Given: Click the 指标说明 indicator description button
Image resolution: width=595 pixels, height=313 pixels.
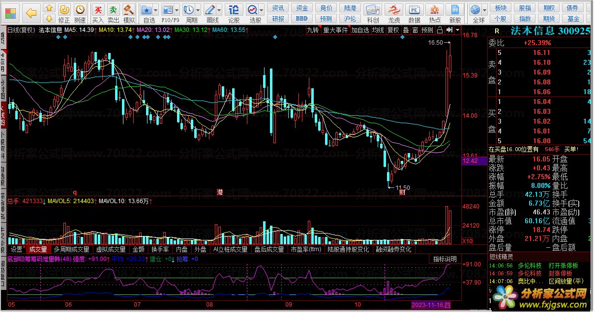Looking at the screenshot, I should point(445,259).
